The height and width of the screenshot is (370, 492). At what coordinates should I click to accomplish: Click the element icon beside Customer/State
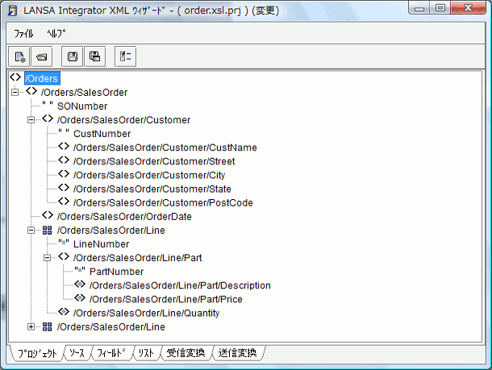click(64, 188)
